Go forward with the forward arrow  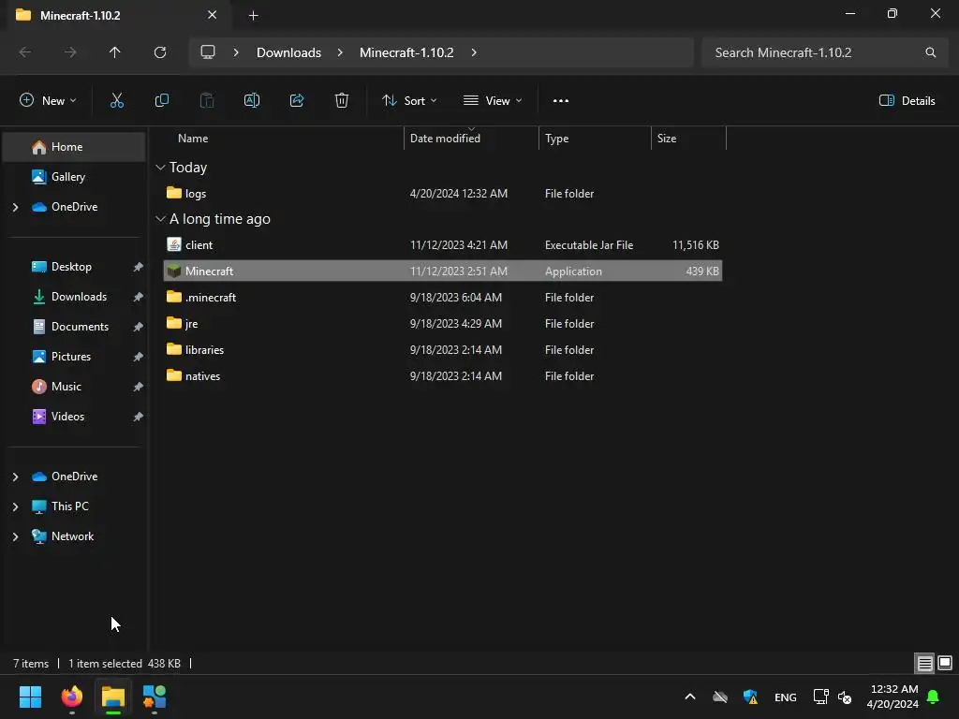click(70, 52)
